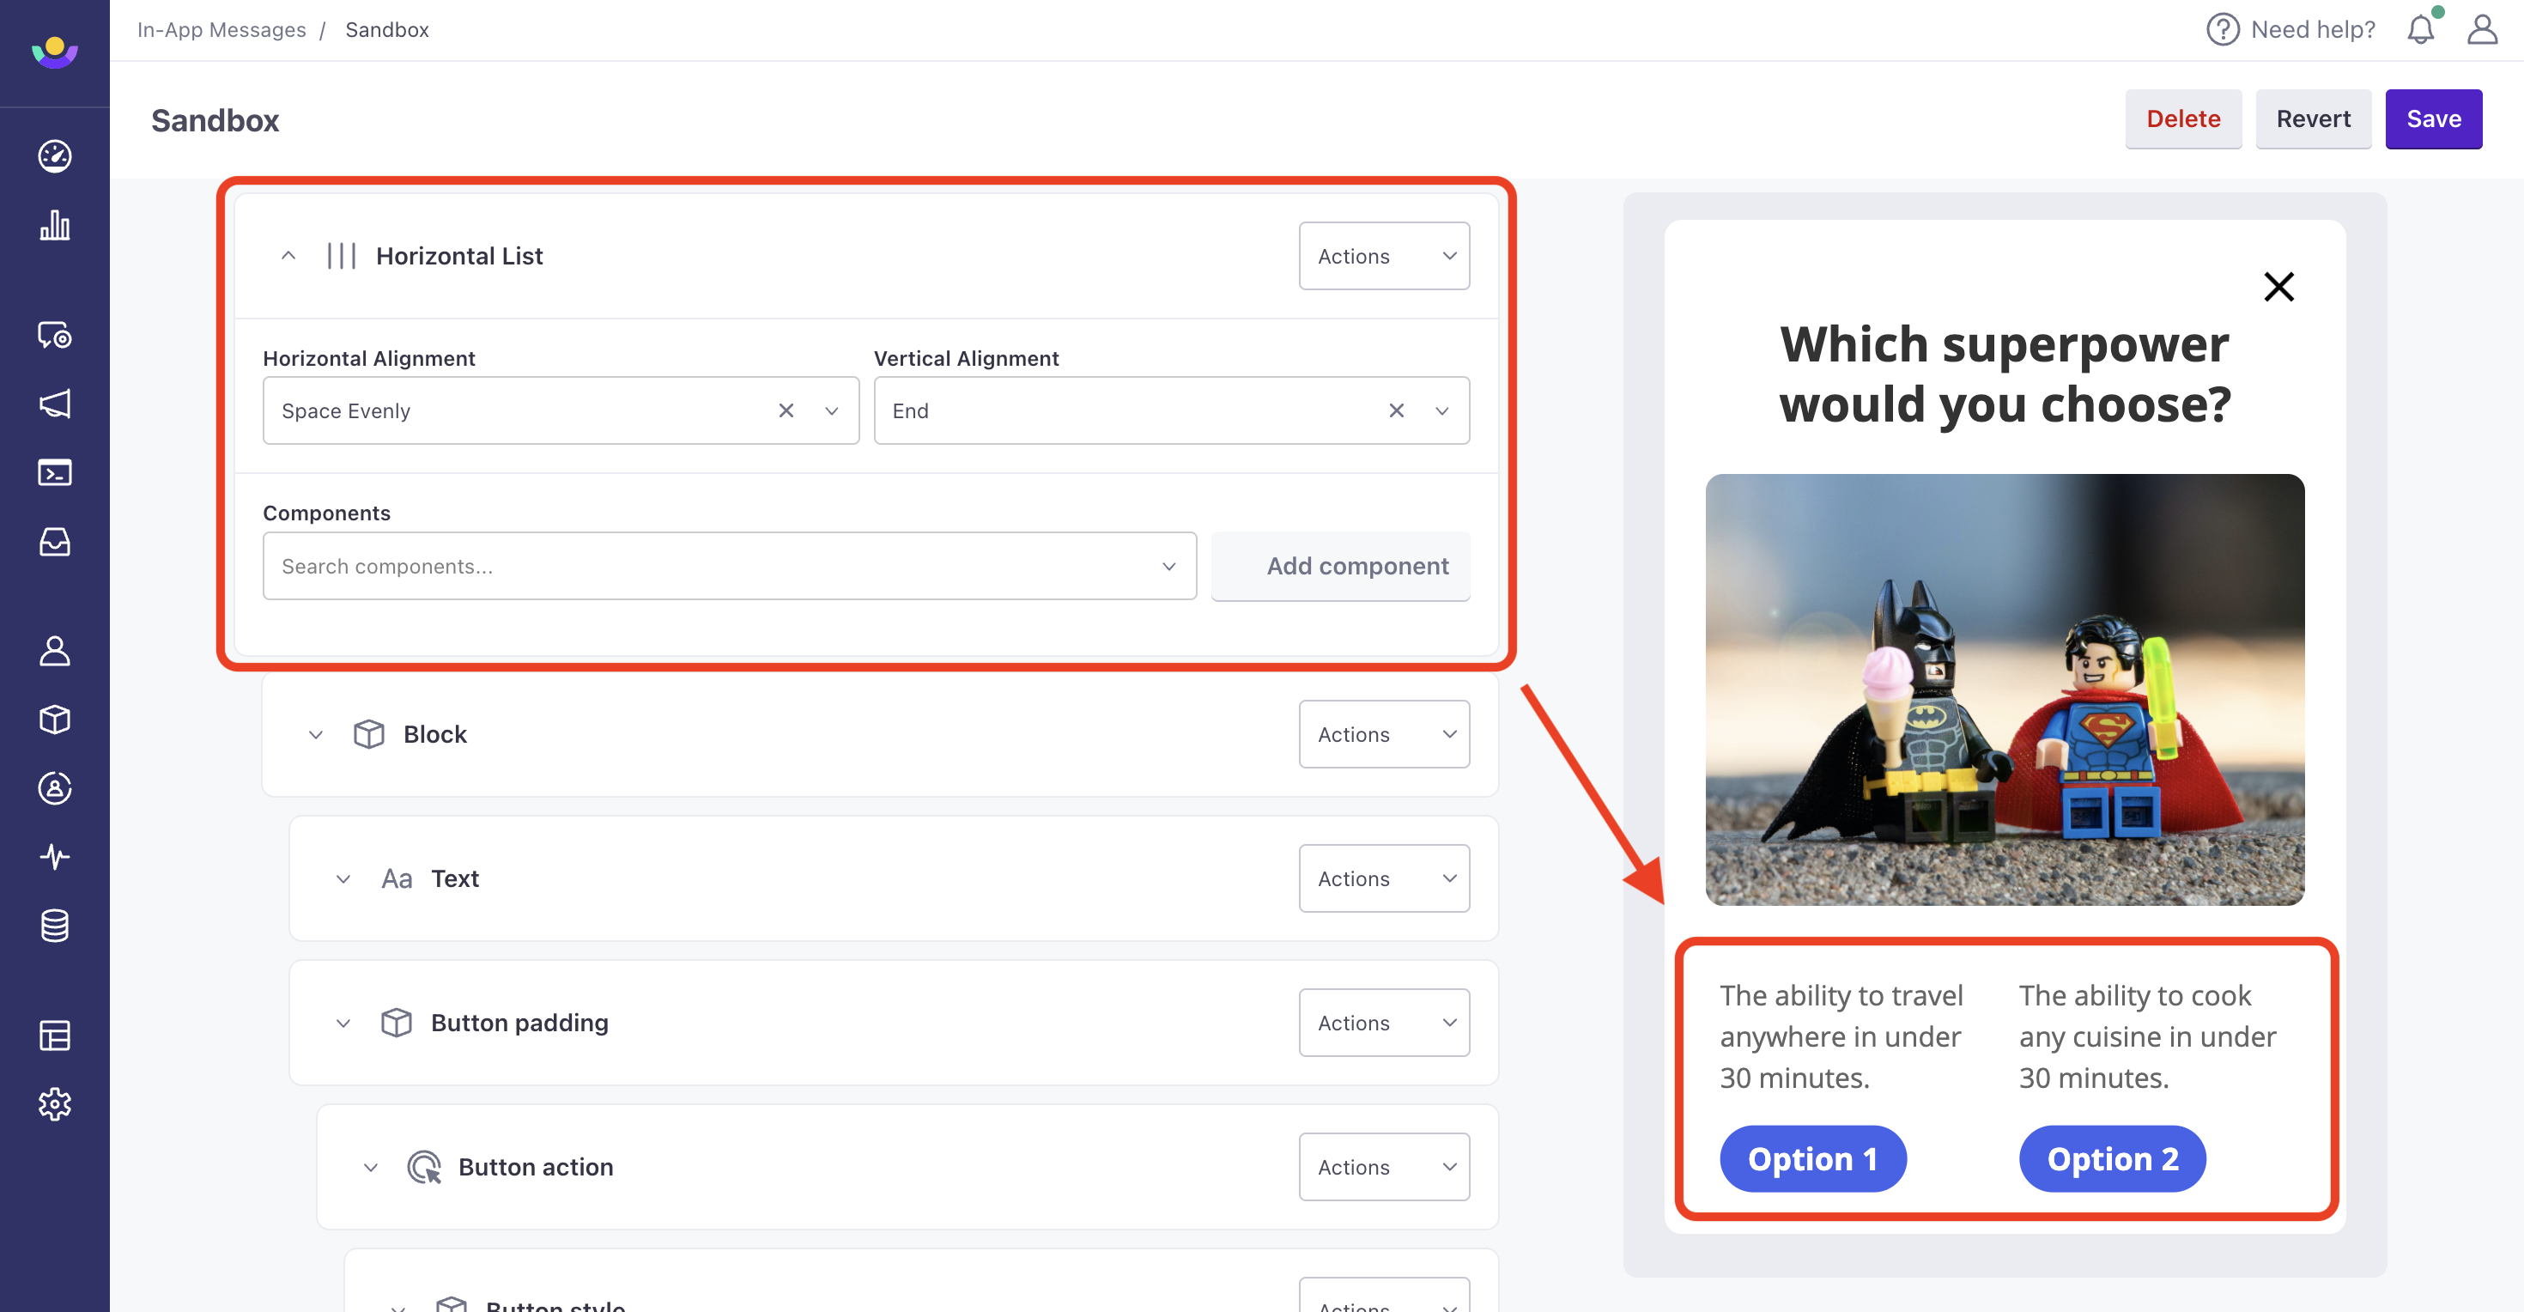The height and width of the screenshot is (1312, 2524).
Task: Click the settings gear icon in sidebar
Action: tap(55, 1103)
